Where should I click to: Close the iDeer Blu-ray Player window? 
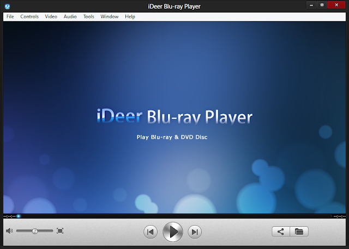tap(336, 5)
